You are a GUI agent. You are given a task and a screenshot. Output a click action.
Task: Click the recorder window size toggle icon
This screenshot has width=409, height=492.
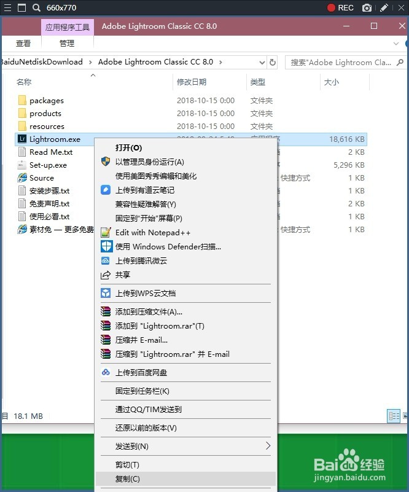[22, 7]
